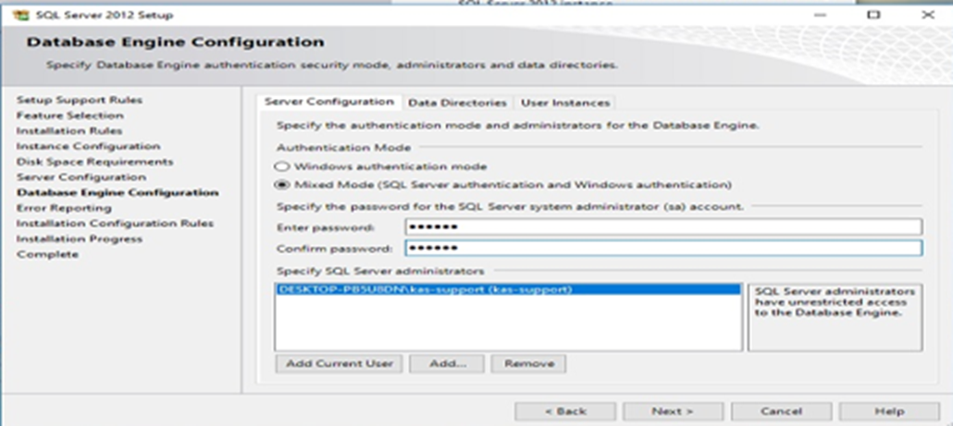Select Mixed Mode authentication radio button
This screenshot has width=953, height=426.
[x=281, y=185]
